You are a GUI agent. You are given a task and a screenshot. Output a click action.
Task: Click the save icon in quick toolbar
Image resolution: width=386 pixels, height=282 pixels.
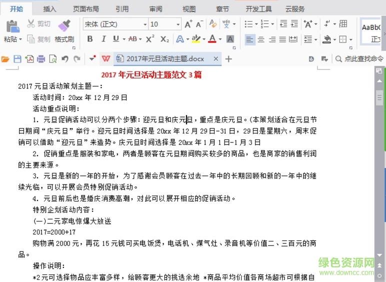point(17,59)
